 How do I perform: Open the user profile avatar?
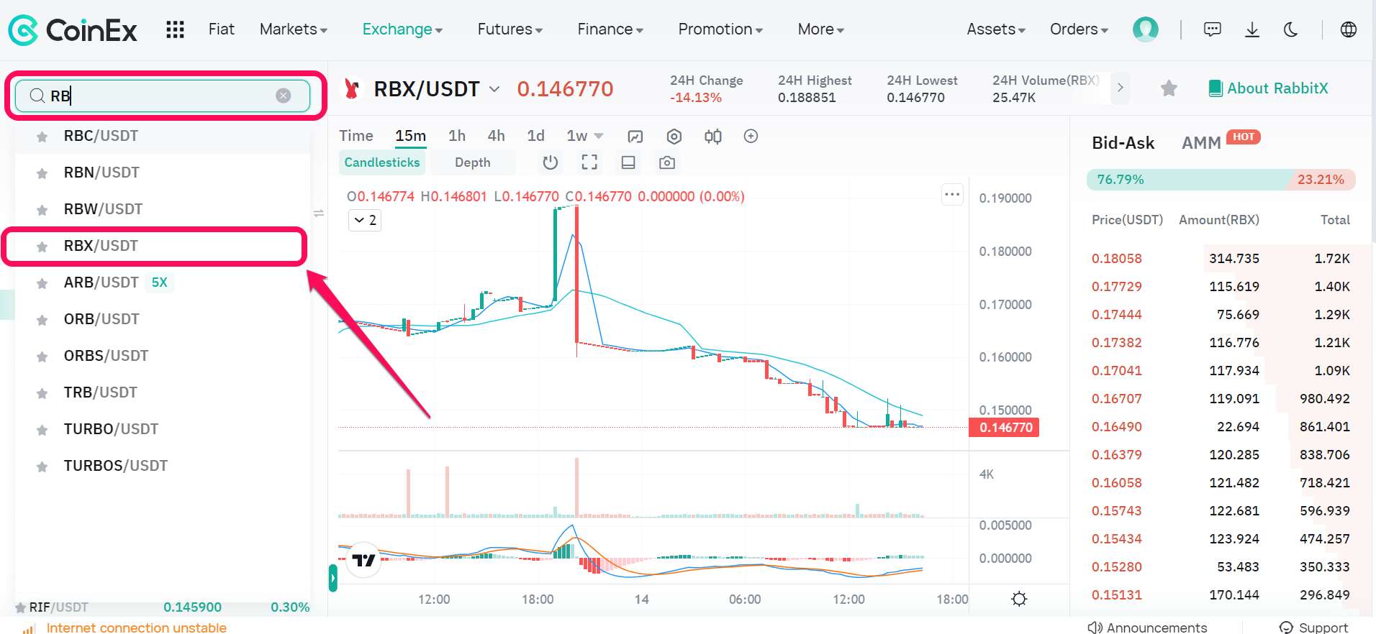[1145, 29]
